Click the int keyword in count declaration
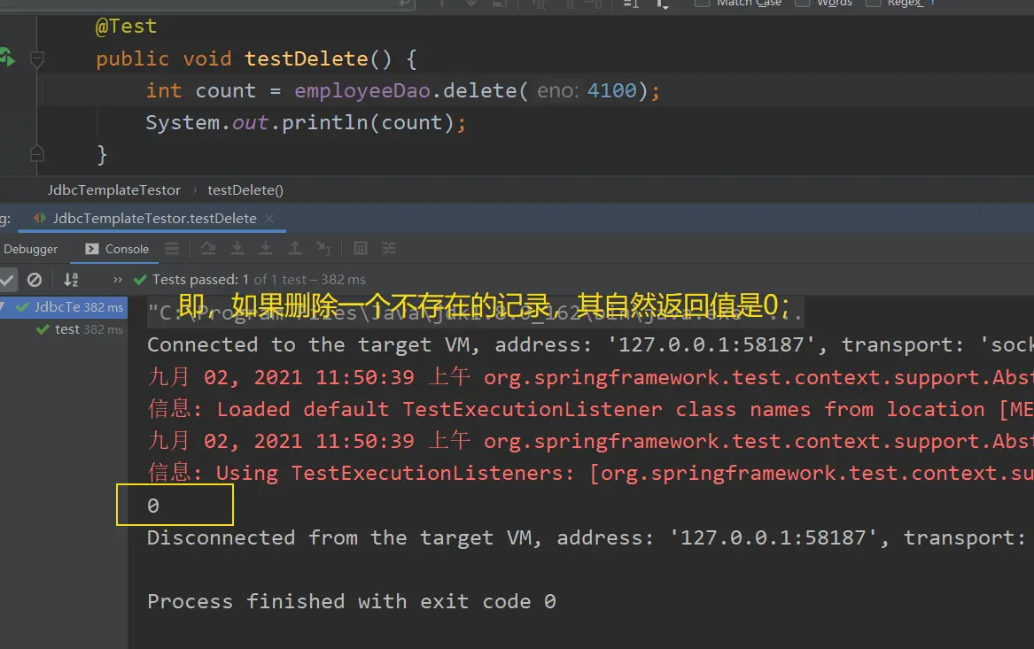 [164, 90]
